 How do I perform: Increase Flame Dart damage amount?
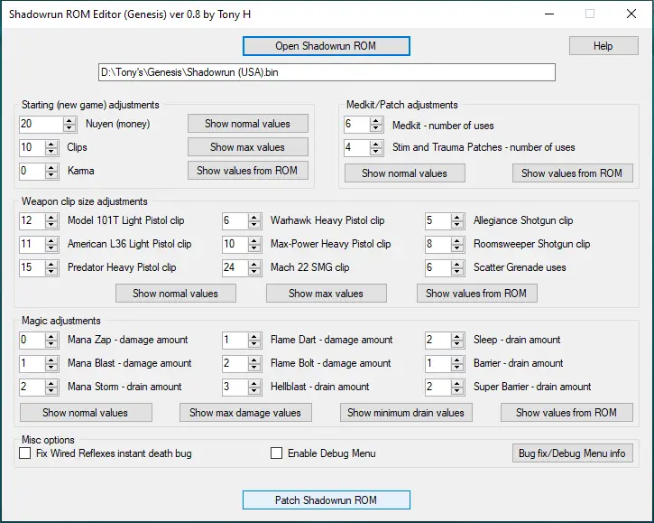coord(254,336)
